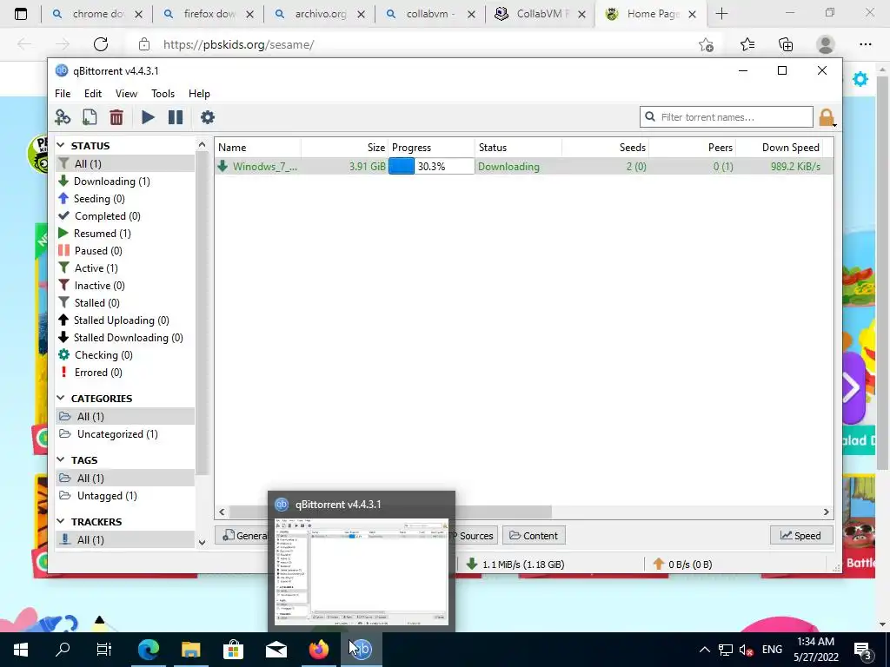The height and width of the screenshot is (667, 890).
Task: Open the File menu
Action: click(63, 94)
